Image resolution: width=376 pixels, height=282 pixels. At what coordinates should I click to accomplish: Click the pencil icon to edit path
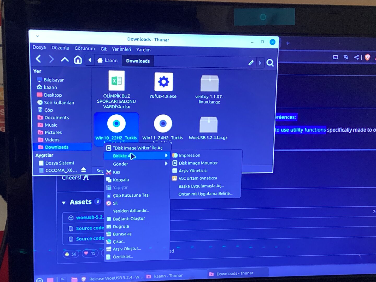(251, 63)
